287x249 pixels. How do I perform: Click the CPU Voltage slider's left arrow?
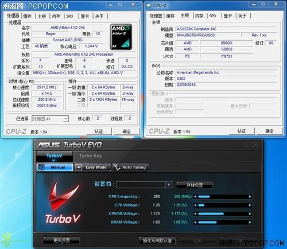[x=195, y=205]
